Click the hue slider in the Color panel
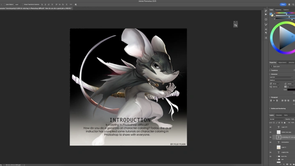 (x=285, y=13)
